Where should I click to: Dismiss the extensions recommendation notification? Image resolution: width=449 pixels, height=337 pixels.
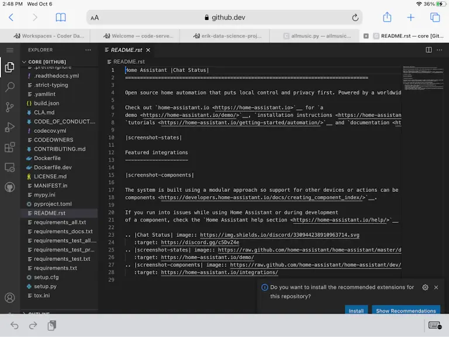point(436,287)
